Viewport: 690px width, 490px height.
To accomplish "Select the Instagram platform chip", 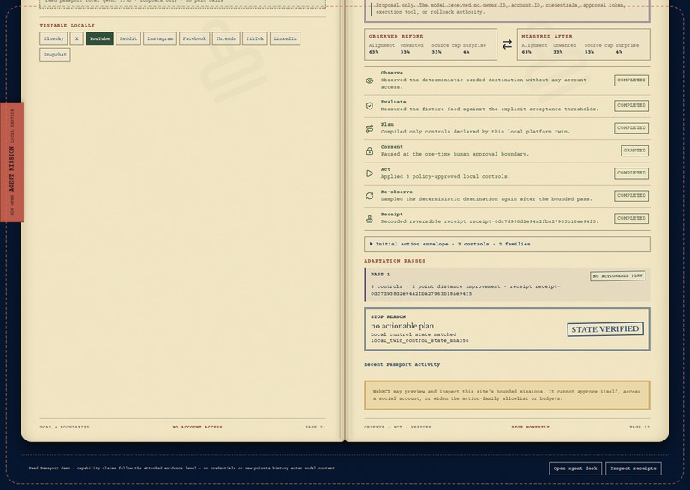I will point(160,38).
